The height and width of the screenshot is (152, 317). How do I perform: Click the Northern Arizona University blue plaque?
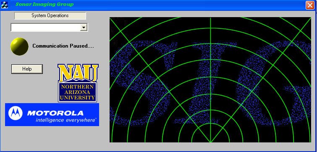(78, 92)
